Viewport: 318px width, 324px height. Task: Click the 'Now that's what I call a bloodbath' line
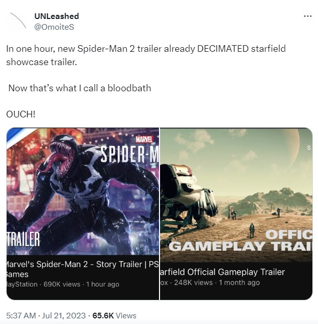pos(80,88)
